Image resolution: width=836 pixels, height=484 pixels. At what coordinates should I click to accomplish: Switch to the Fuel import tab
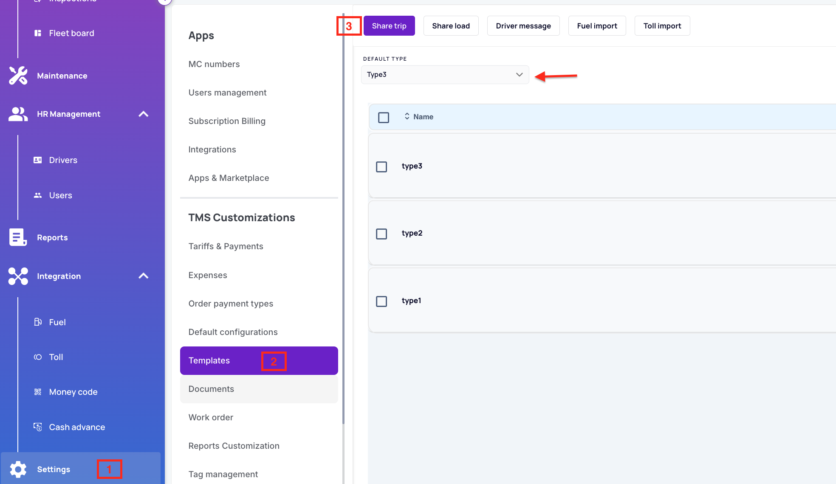coord(597,26)
